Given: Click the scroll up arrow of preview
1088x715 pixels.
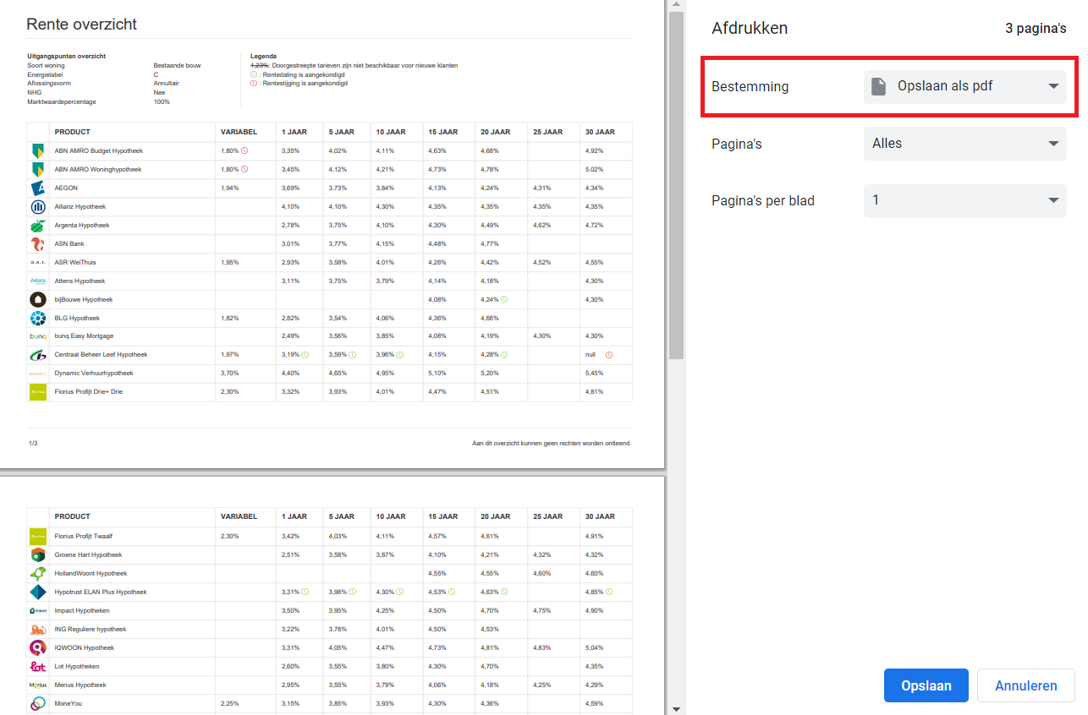Looking at the screenshot, I should point(675,6).
